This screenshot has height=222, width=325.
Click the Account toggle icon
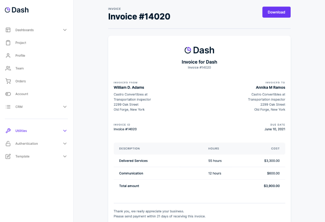click(8, 94)
